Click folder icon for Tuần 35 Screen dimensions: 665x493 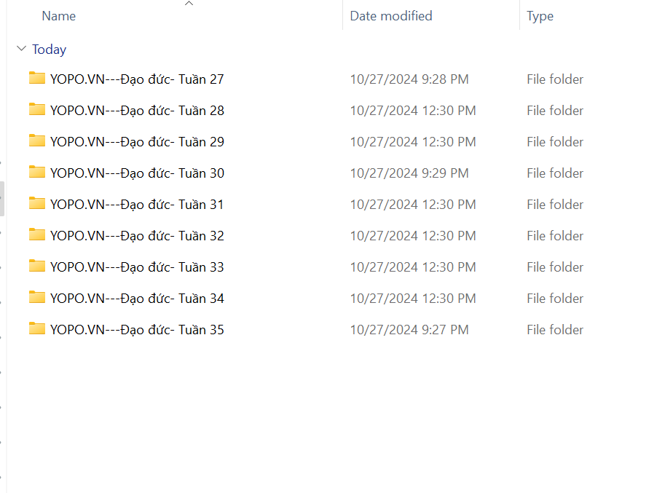click(x=37, y=328)
